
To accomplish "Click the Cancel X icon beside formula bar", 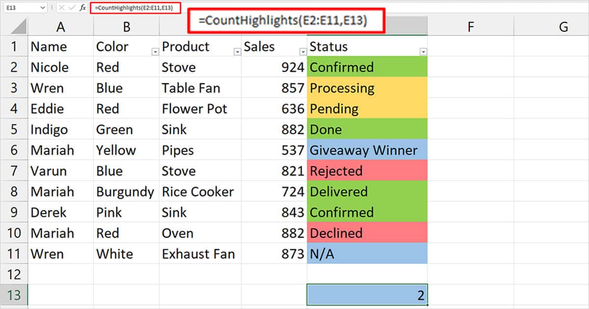I will point(61,7).
